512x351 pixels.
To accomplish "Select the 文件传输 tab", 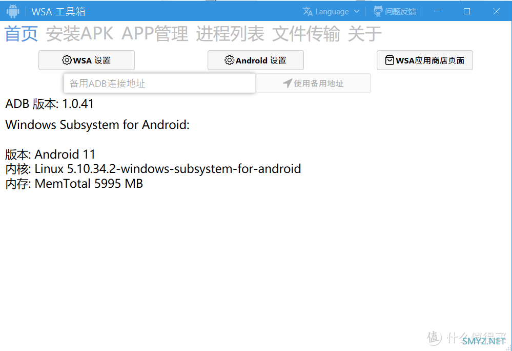I will (306, 34).
